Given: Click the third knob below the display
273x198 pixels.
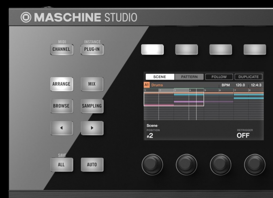Looking at the screenshot, I should pyautogui.click(x=221, y=164).
